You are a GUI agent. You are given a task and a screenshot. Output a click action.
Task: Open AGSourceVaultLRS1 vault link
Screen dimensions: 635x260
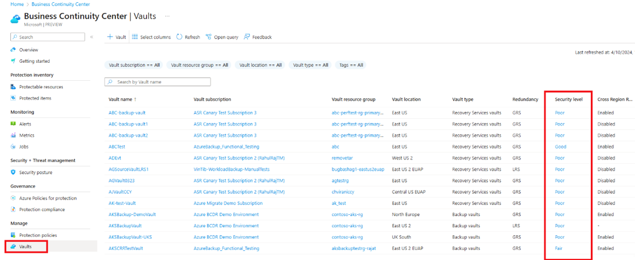click(128, 169)
